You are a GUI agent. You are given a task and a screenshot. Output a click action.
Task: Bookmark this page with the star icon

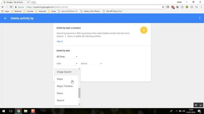[163, 7]
